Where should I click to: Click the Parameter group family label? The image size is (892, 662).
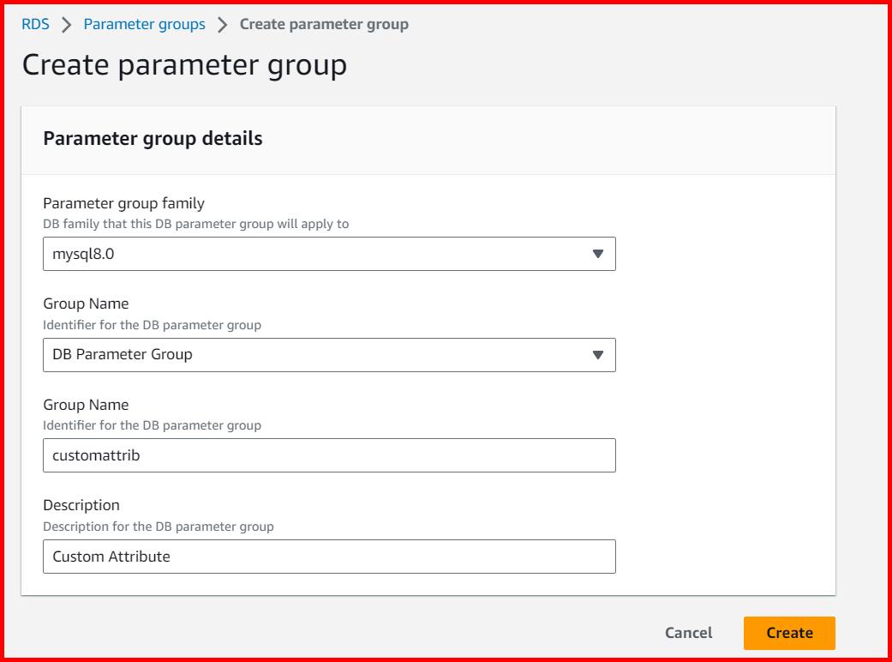point(123,203)
